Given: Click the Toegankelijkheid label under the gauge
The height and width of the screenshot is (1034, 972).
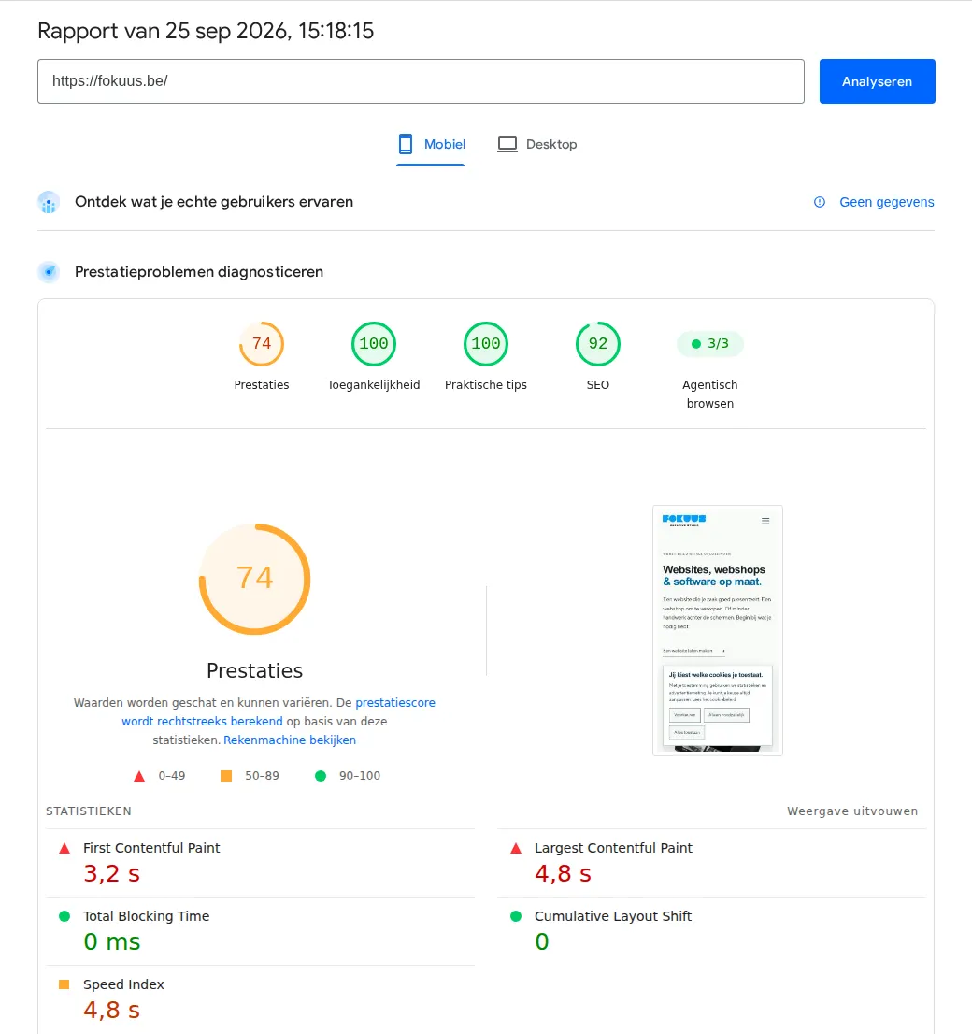Looking at the screenshot, I should tap(373, 384).
